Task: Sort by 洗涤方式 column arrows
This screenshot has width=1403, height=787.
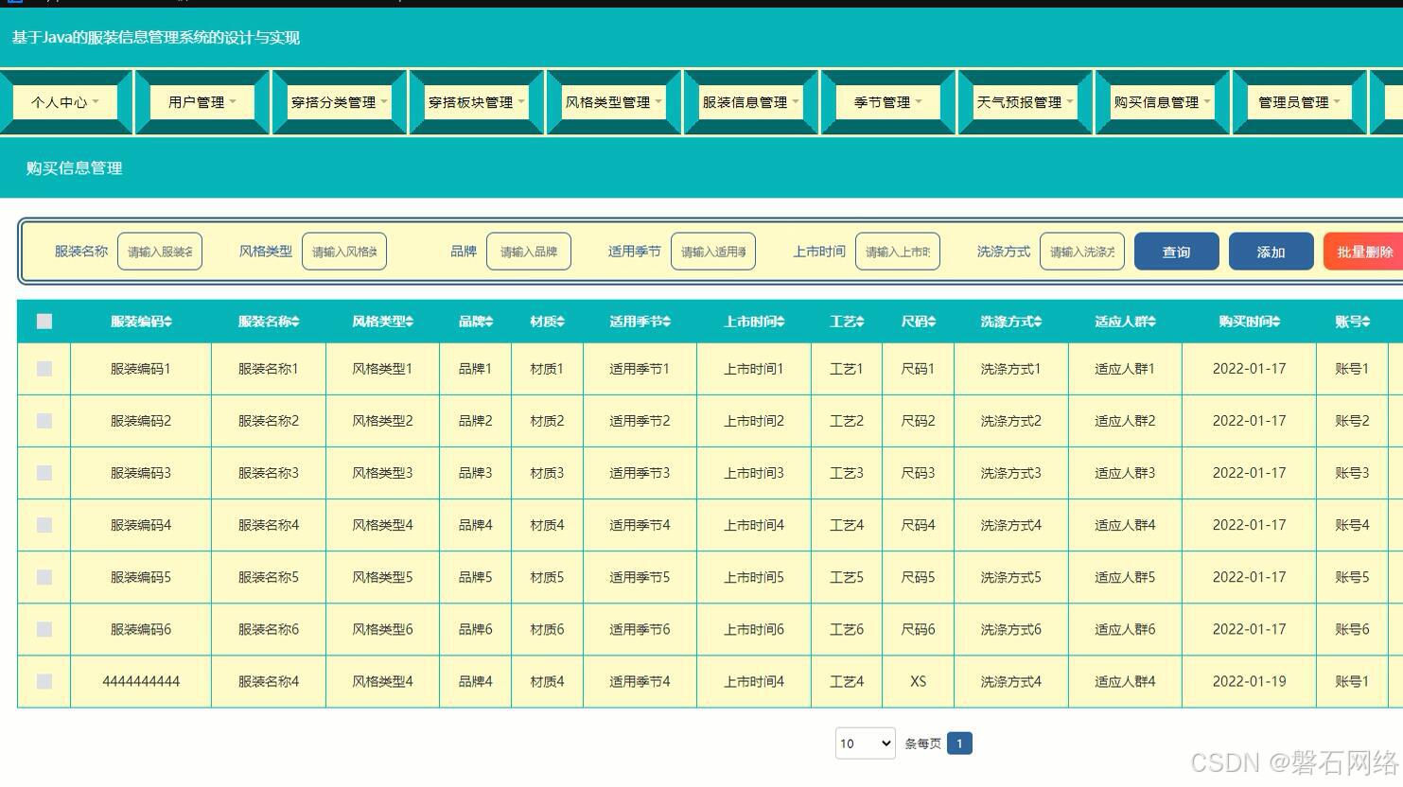Action: point(1038,322)
